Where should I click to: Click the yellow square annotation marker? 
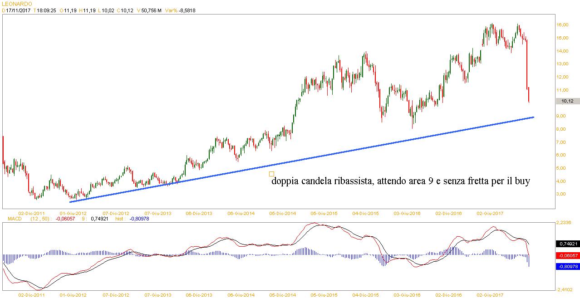coord(271,174)
